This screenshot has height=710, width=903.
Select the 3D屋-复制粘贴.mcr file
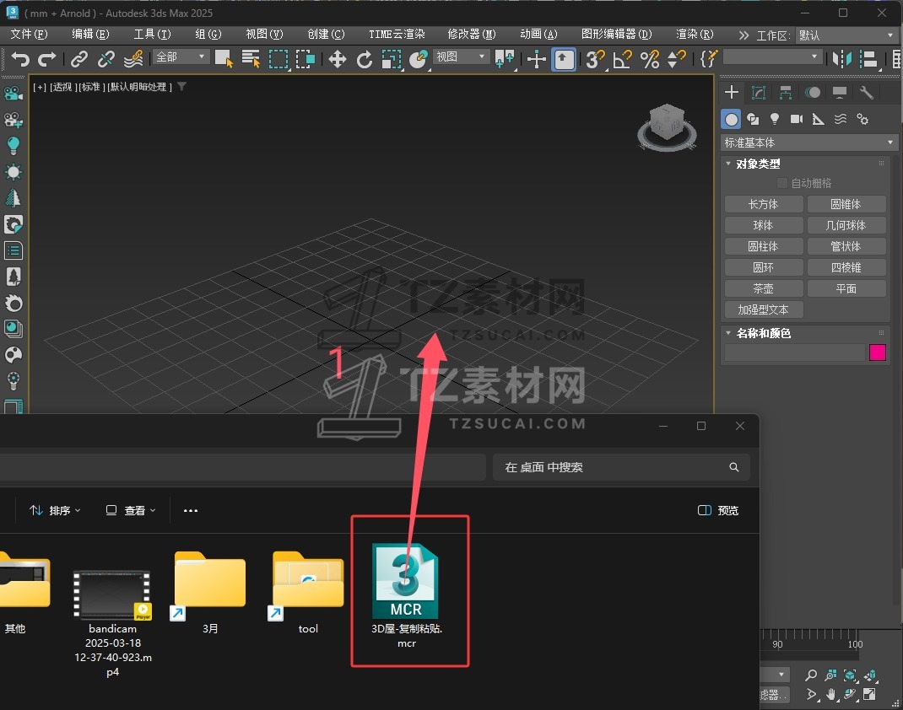[407, 590]
